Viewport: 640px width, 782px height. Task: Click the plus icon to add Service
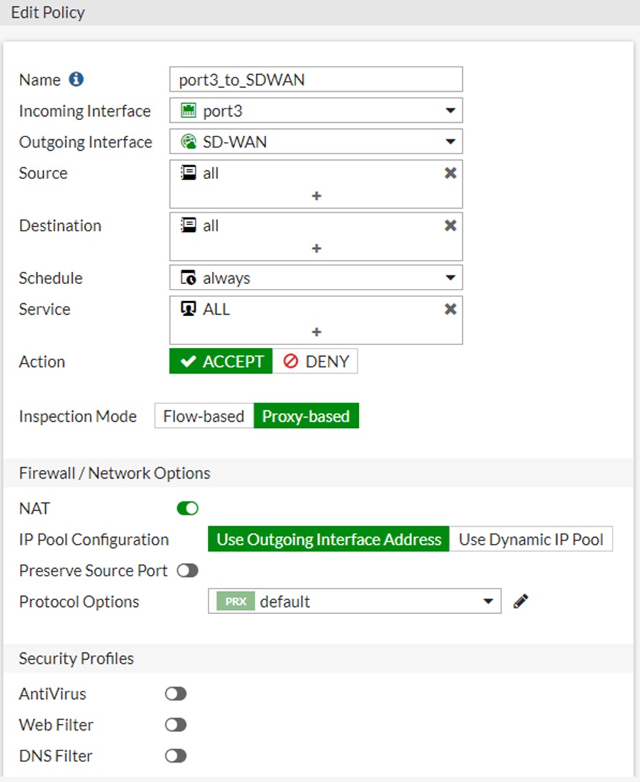point(316,332)
